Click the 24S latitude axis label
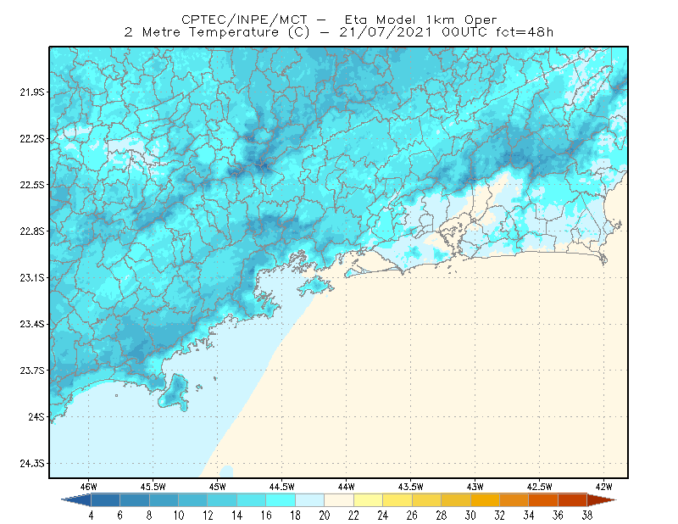This screenshot has width=678, height=524. 36,416
